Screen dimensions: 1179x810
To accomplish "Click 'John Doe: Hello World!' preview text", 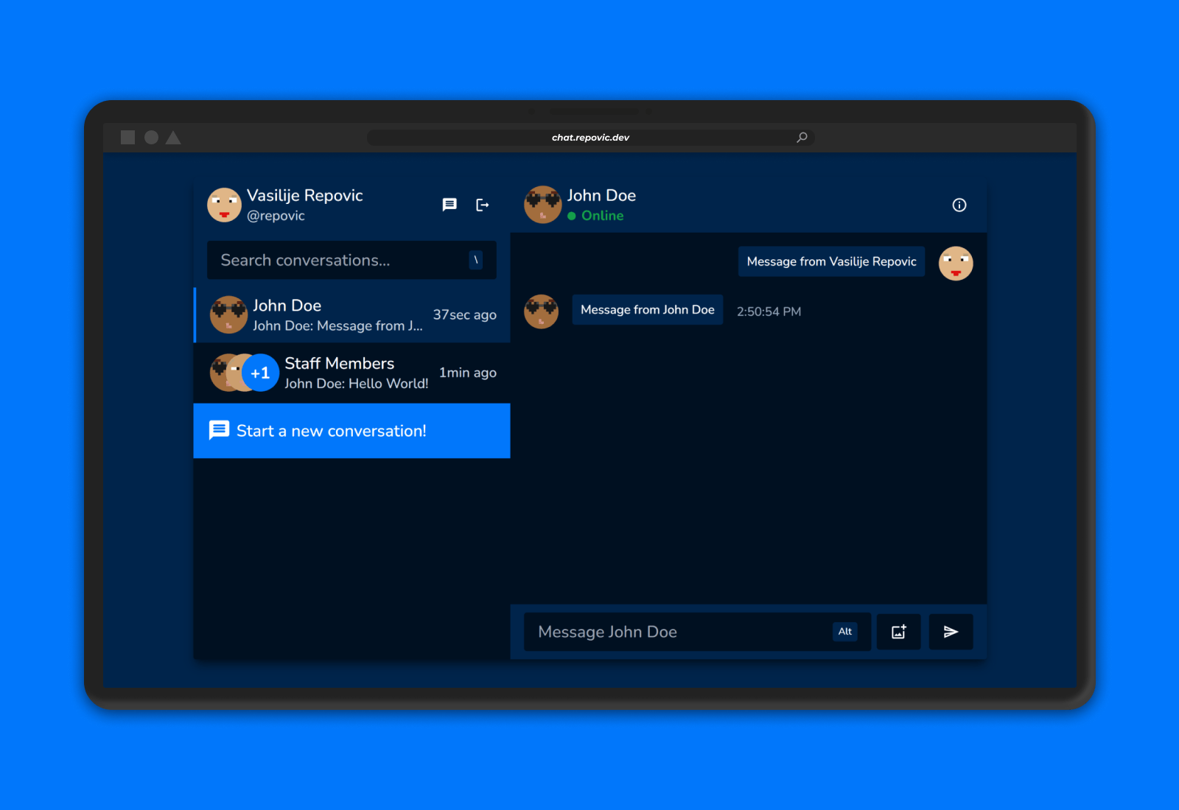I will pos(357,384).
